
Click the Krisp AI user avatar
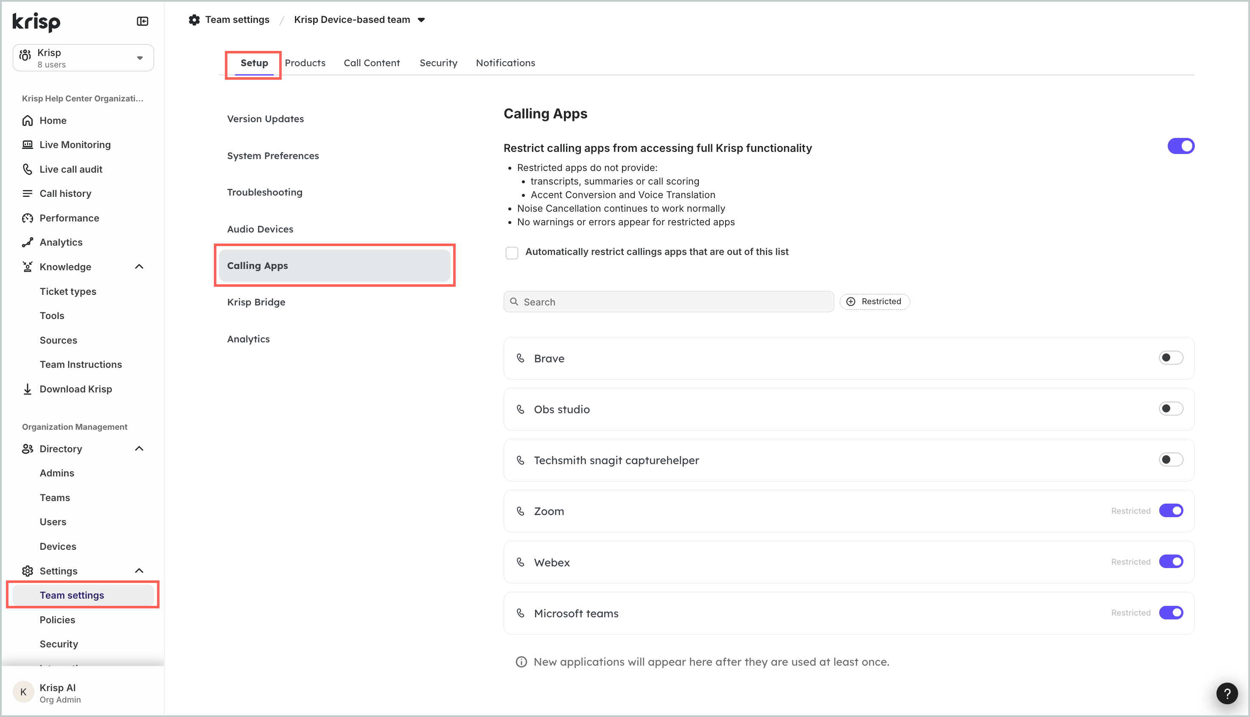point(23,692)
